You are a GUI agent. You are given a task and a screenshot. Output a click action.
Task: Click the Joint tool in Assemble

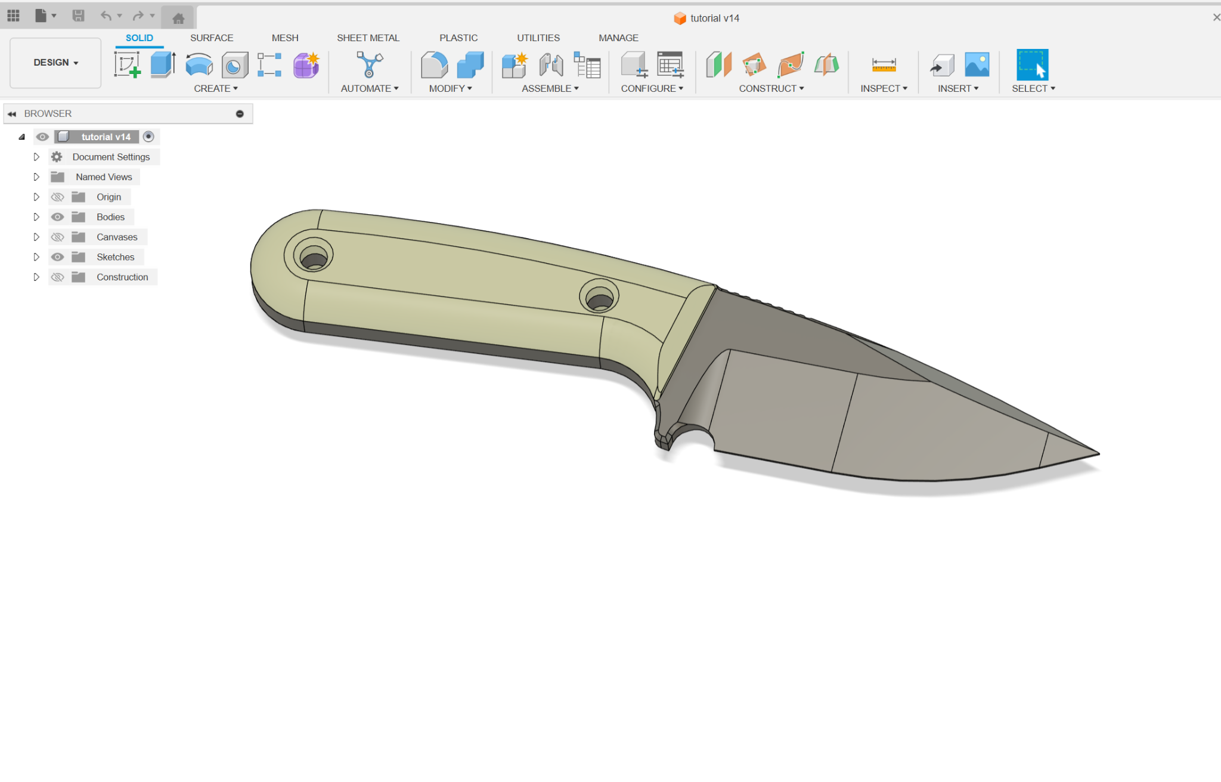[x=551, y=64]
